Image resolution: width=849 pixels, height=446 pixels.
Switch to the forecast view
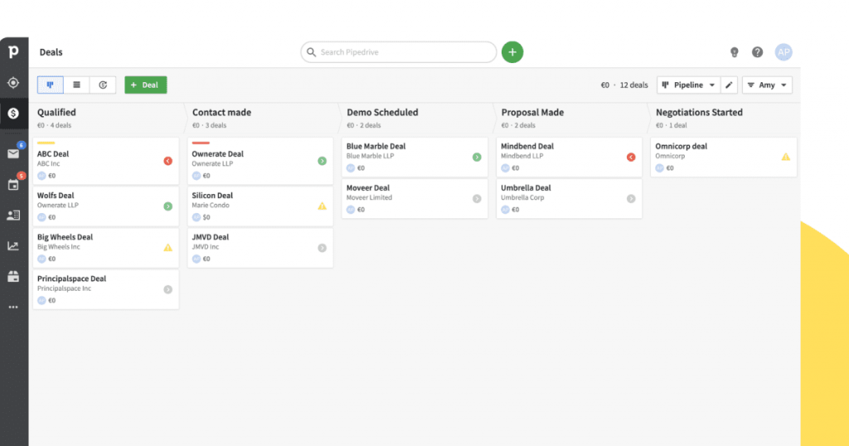point(103,85)
